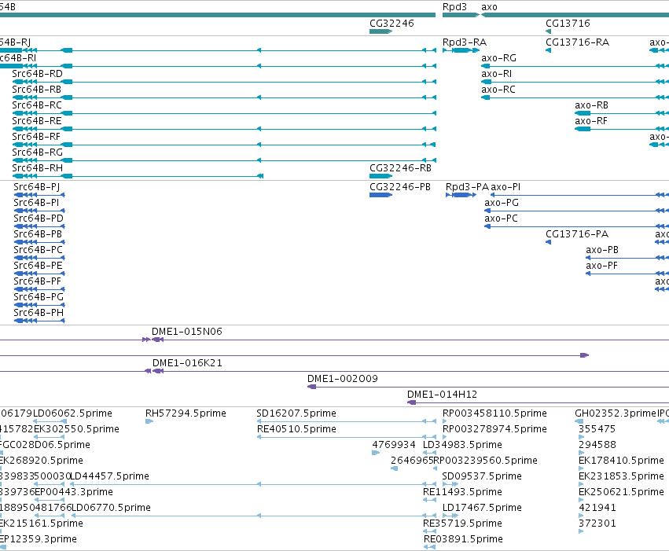Click the axo-PB protein label
Image resolution: width=669 pixels, height=551 pixels.
click(x=602, y=250)
